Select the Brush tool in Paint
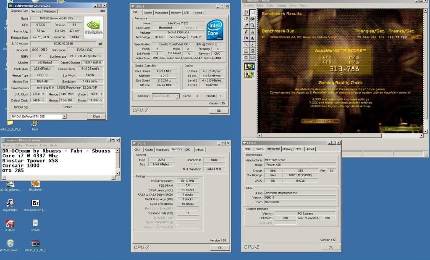Screen dimensions: 430x260 [x=252, y=32]
